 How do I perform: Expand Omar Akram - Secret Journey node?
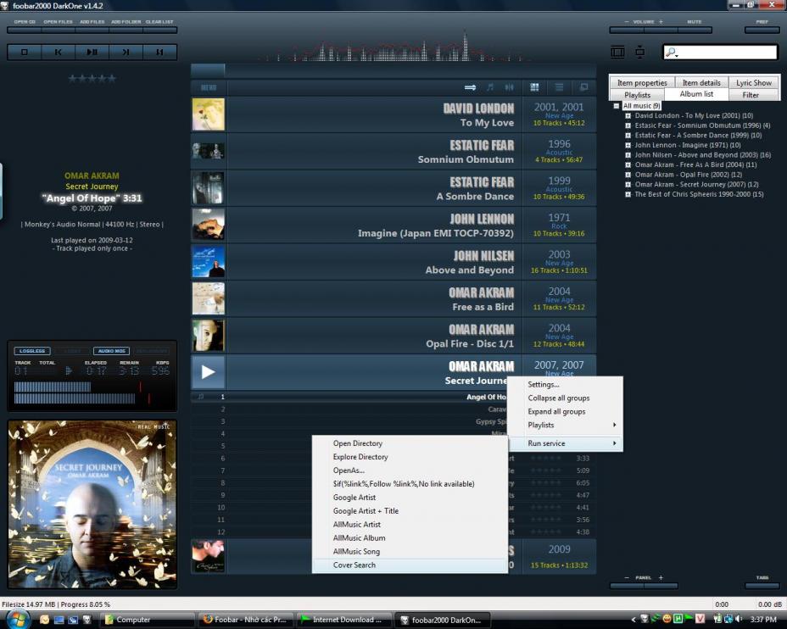(628, 185)
